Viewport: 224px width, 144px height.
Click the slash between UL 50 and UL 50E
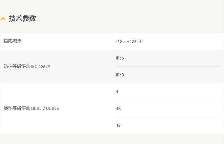pyautogui.click(x=43, y=109)
